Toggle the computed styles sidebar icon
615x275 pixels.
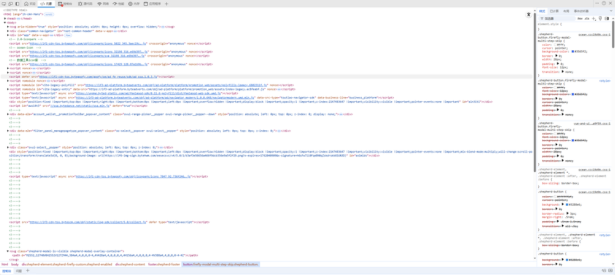[x=607, y=18]
